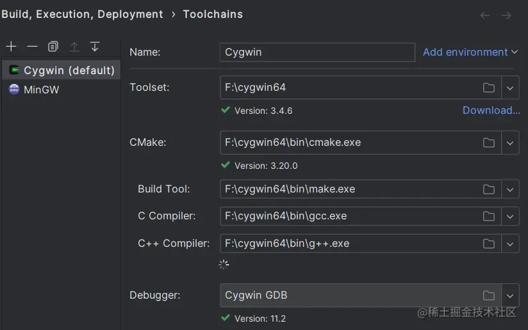The image size is (528, 330).
Task: Expand C Compiler dropdown
Action: click(510, 216)
